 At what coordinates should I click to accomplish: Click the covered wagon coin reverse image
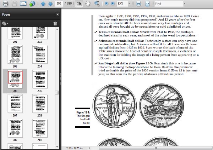tap(162, 105)
